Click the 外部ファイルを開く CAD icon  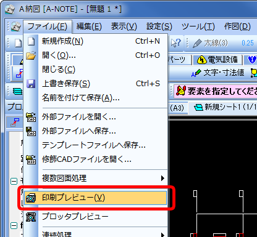point(31,117)
